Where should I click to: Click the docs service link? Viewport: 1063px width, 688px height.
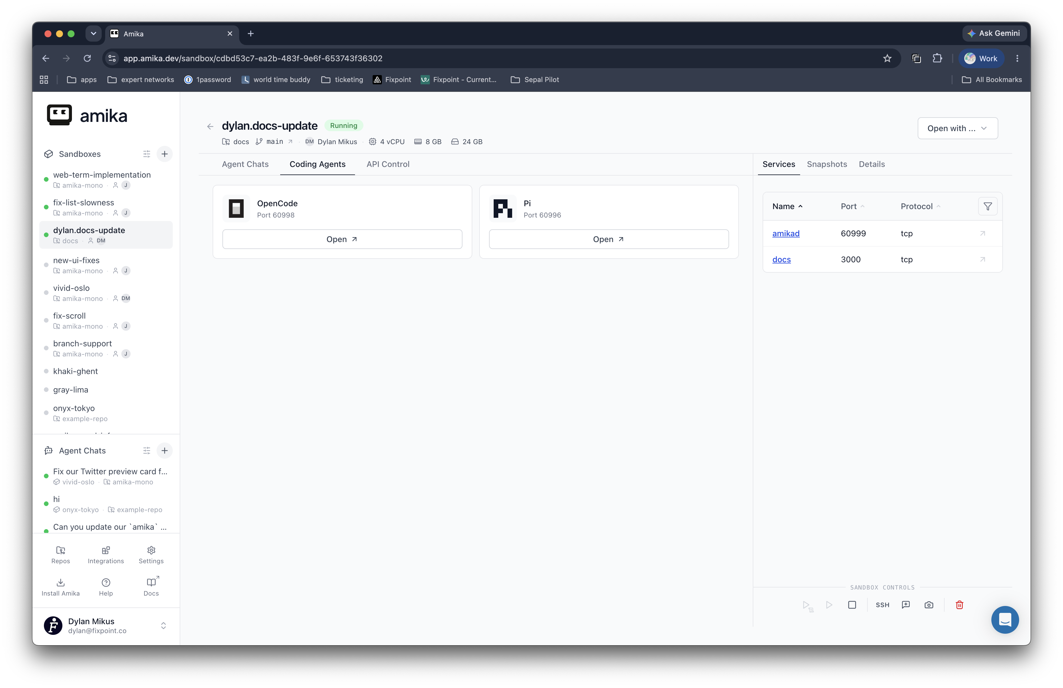pyautogui.click(x=781, y=259)
